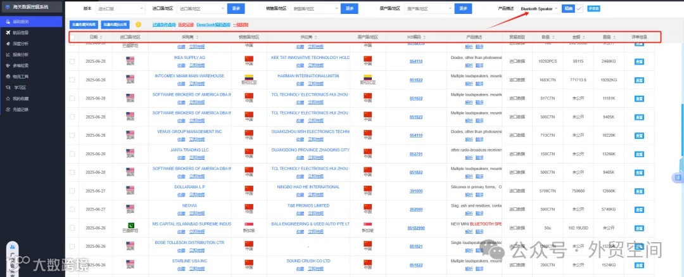
Task: Open the 原产国/地区 dropdown
Action: 429,8
